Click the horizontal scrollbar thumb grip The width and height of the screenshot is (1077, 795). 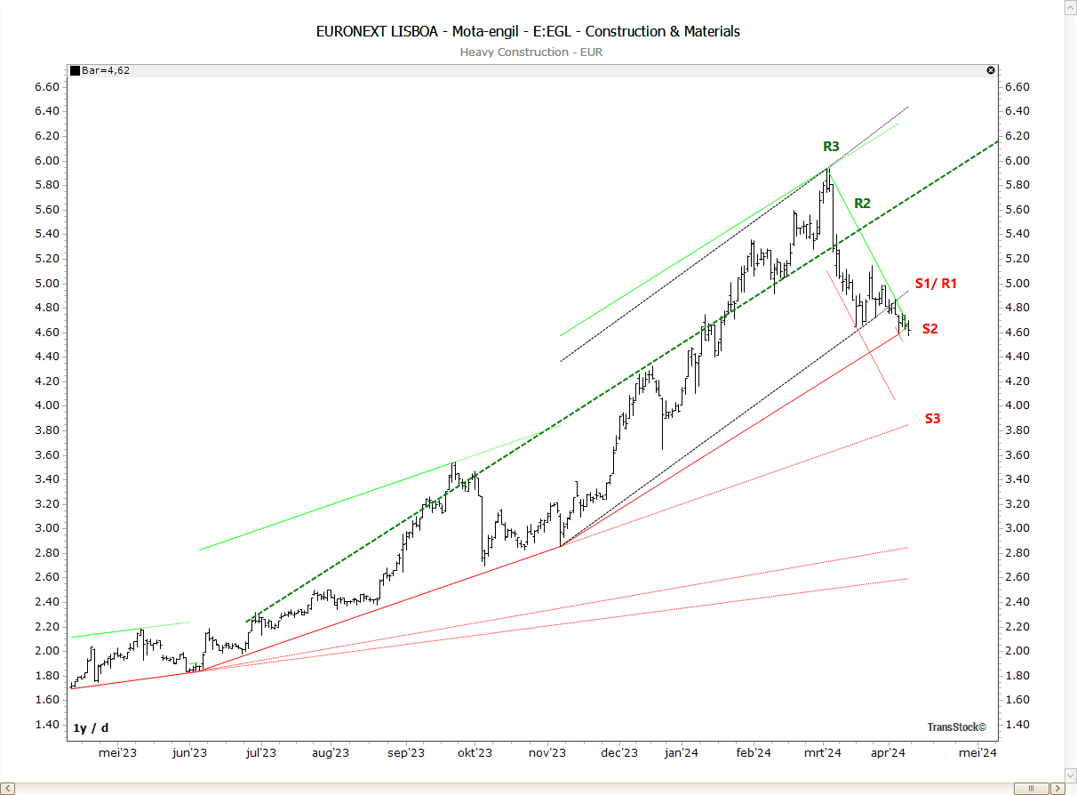tap(1033, 788)
